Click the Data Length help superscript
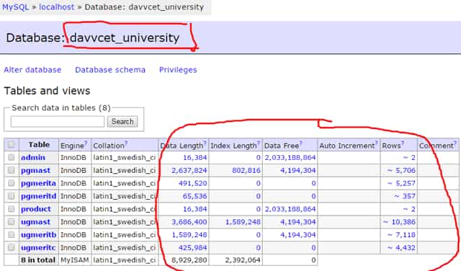This screenshot has width=461, height=271. [205, 143]
